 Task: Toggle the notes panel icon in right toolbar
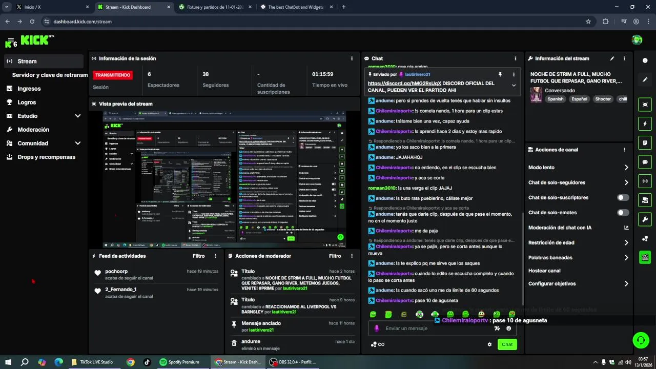[x=645, y=142]
